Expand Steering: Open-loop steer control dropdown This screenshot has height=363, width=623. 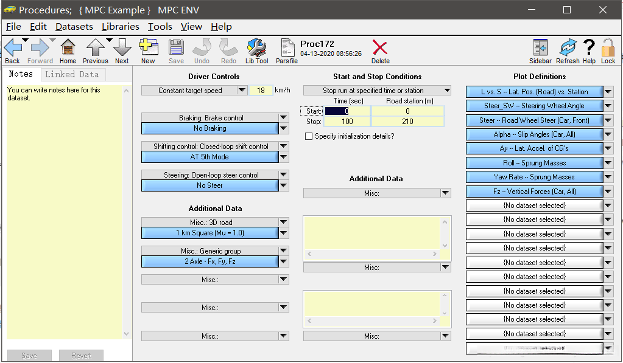283,175
